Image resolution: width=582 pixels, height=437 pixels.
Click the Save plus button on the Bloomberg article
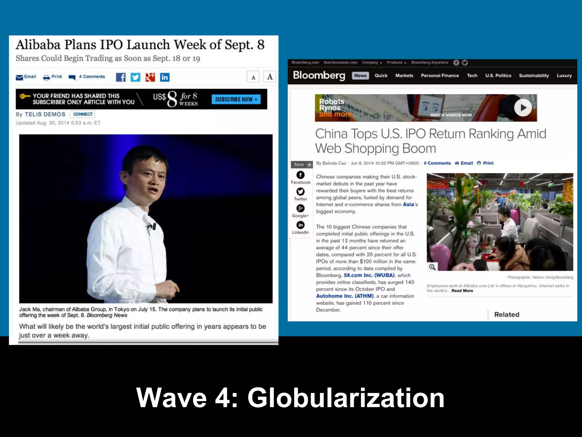pos(302,164)
